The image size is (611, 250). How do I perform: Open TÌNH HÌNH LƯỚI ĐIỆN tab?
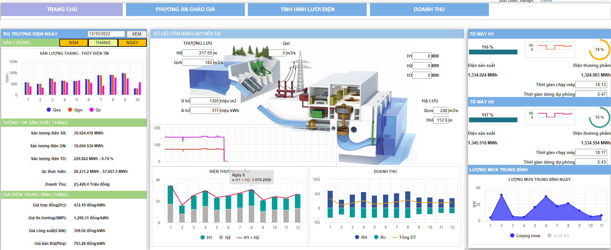[307, 10]
